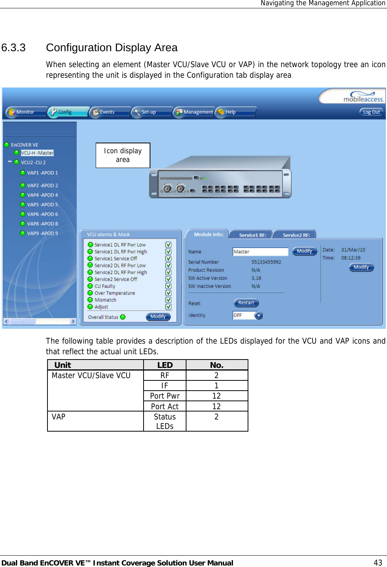Select EnCOVER VE root node

pos(25,145)
